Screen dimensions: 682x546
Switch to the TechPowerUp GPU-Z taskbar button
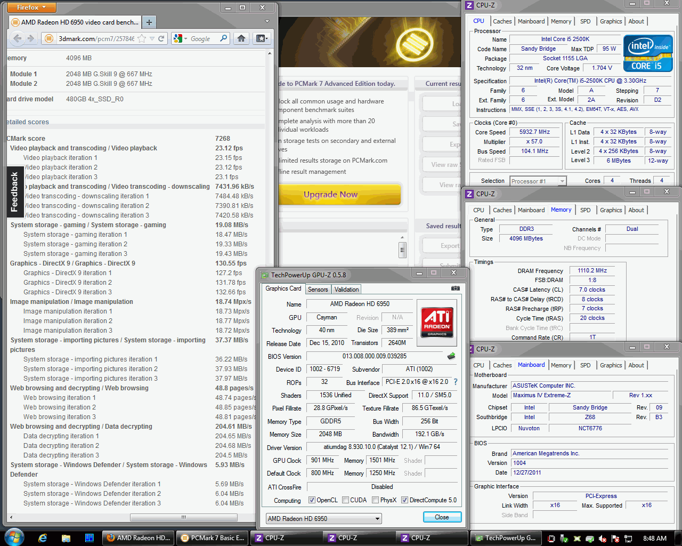tap(505, 538)
